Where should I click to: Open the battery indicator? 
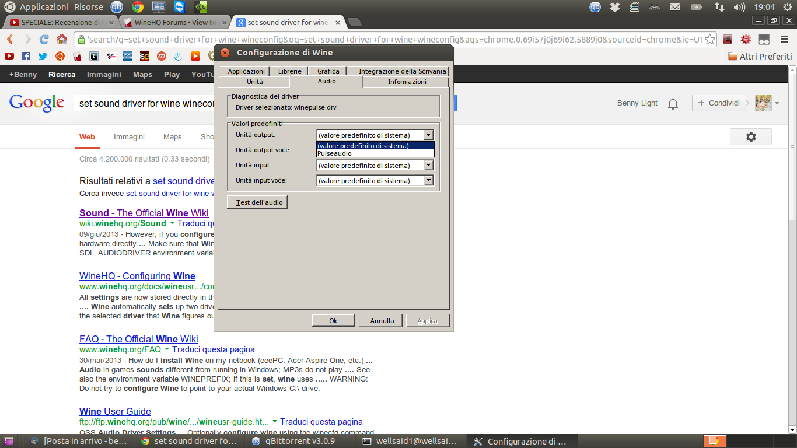click(x=696, y=7)
